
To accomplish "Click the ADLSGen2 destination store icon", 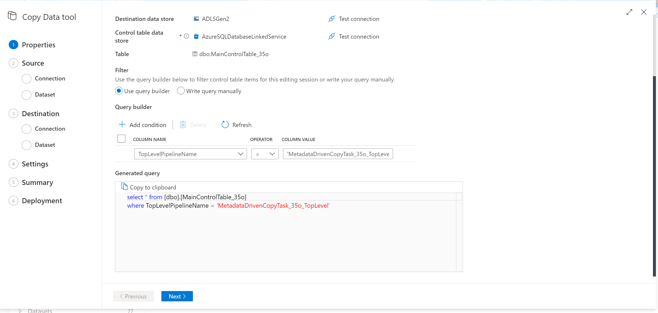I will (x=196, y=19).
